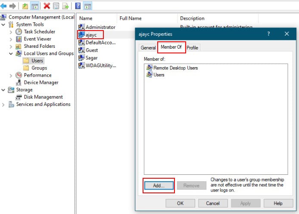Click the Performance monitor icon
This screenshot has width=299, height=214.
click(x=19, y=75)
